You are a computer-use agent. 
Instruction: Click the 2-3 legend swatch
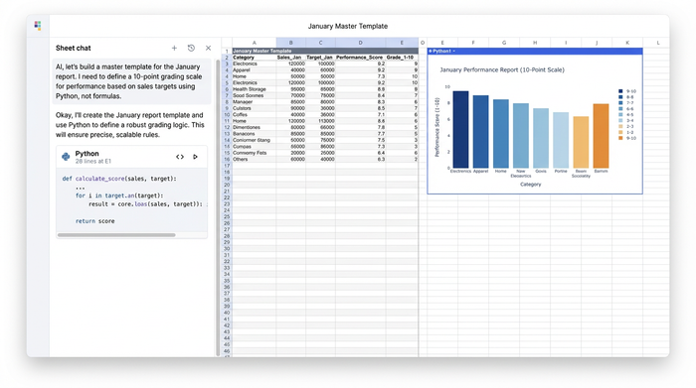pos(620,126)
